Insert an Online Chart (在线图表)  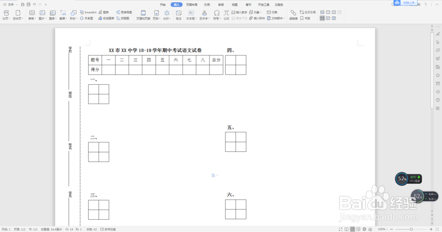pyautogui.click(x=106, y=18)
